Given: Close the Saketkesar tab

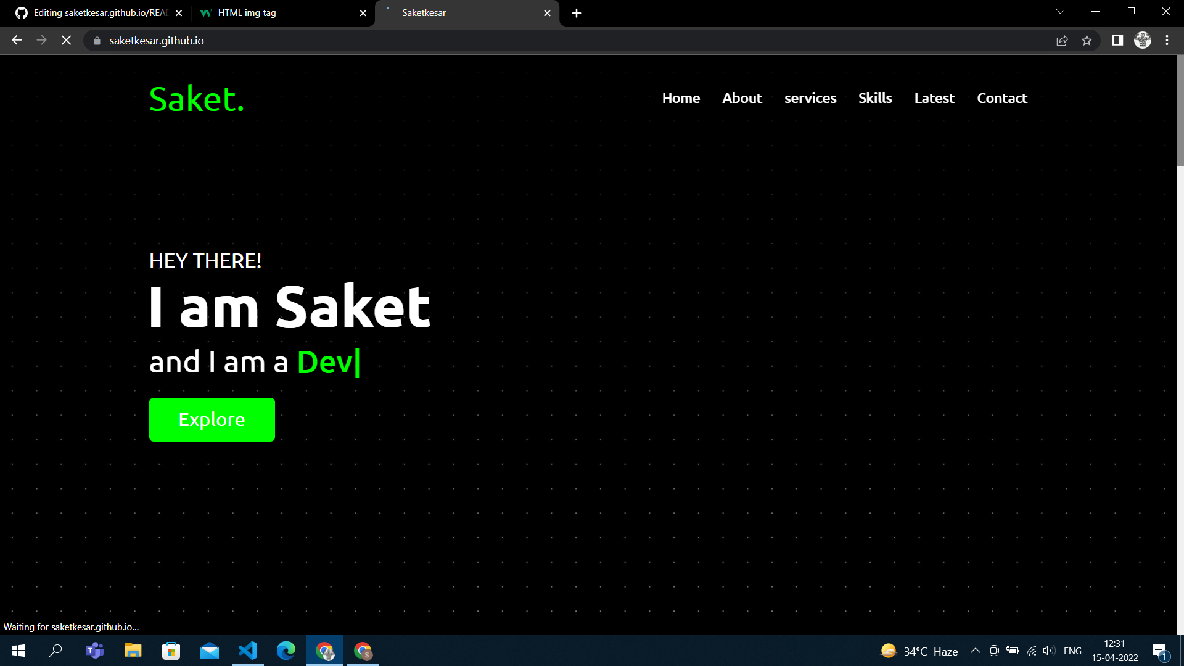Looking at the screenshot, I should click(547, 13).
